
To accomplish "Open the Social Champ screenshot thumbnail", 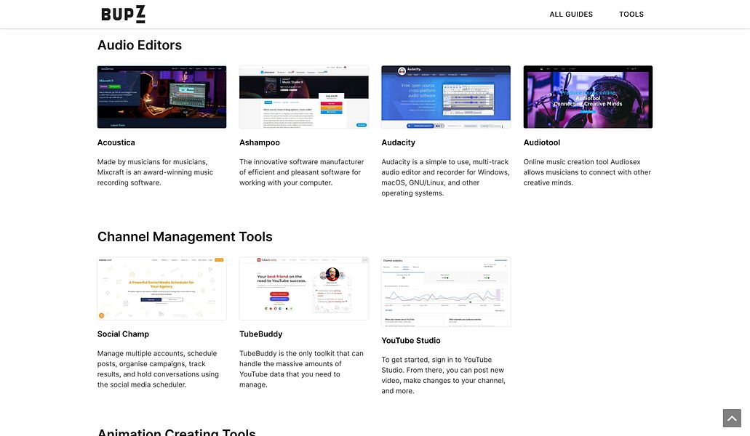I will (x=161, y=288).
